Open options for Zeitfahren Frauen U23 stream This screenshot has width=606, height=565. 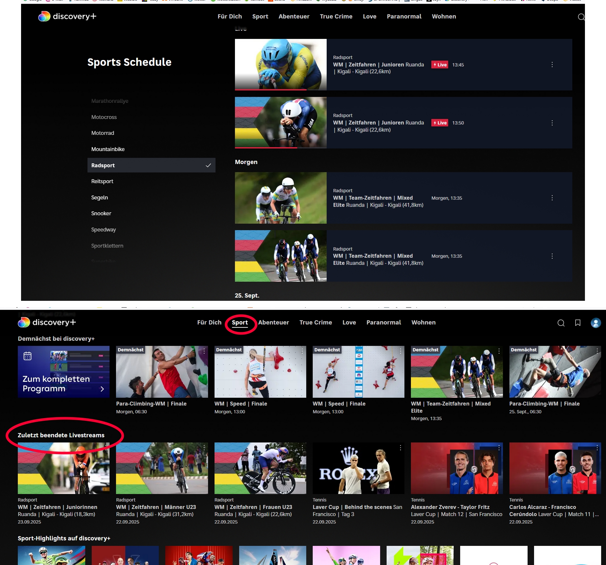point(302,448)
